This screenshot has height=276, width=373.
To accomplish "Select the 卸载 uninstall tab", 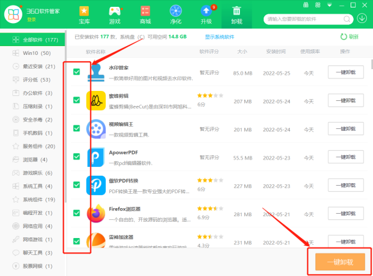I will [236, 15].
